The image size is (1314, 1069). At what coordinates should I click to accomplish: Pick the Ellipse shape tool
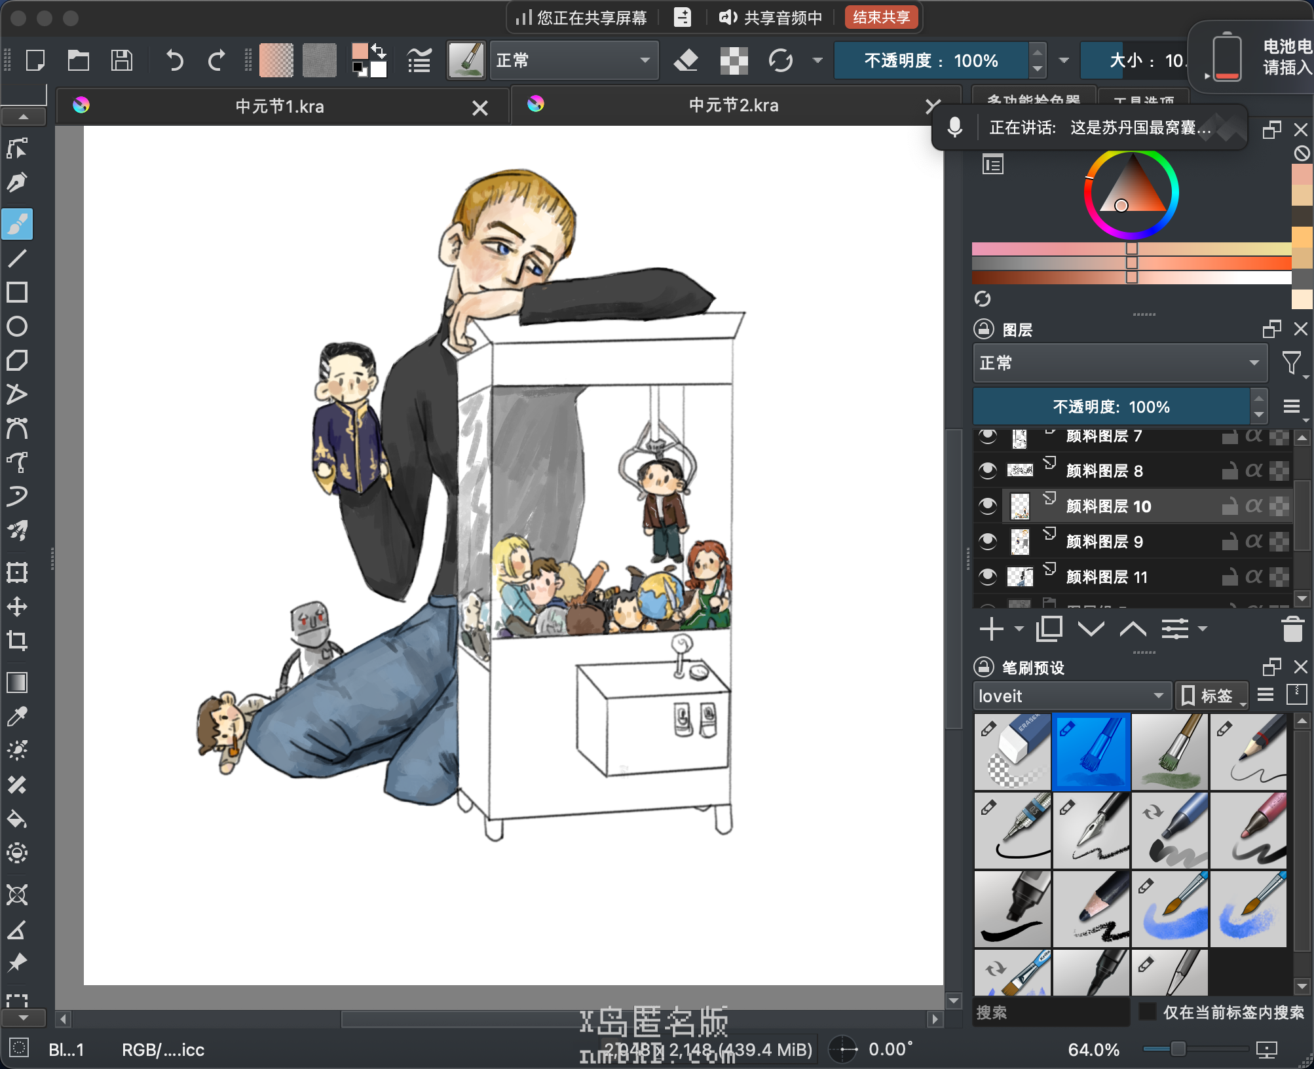coord(17,326)
